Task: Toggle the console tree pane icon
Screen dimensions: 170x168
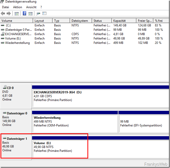Action: coord(16,13)
